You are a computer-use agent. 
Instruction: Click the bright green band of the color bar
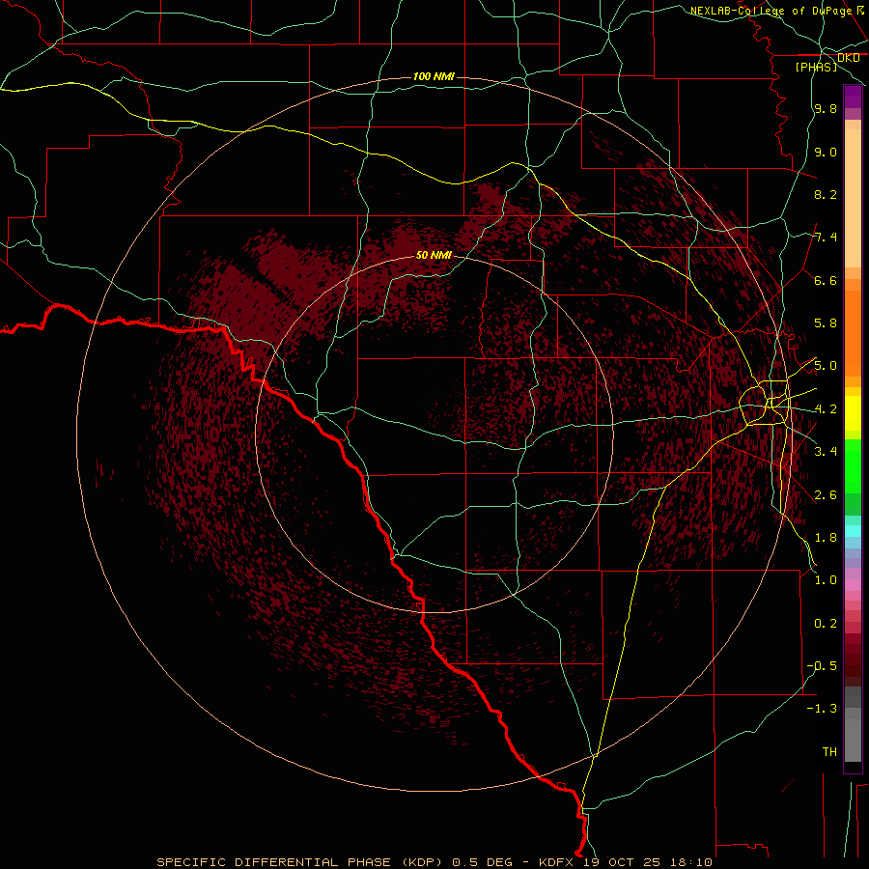point(853,466)
